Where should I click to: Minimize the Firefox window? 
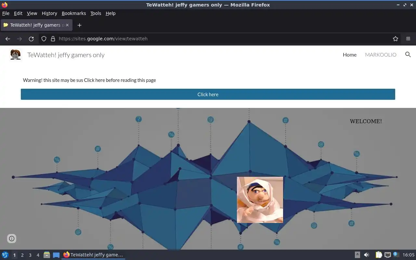(x=398, y=5)
